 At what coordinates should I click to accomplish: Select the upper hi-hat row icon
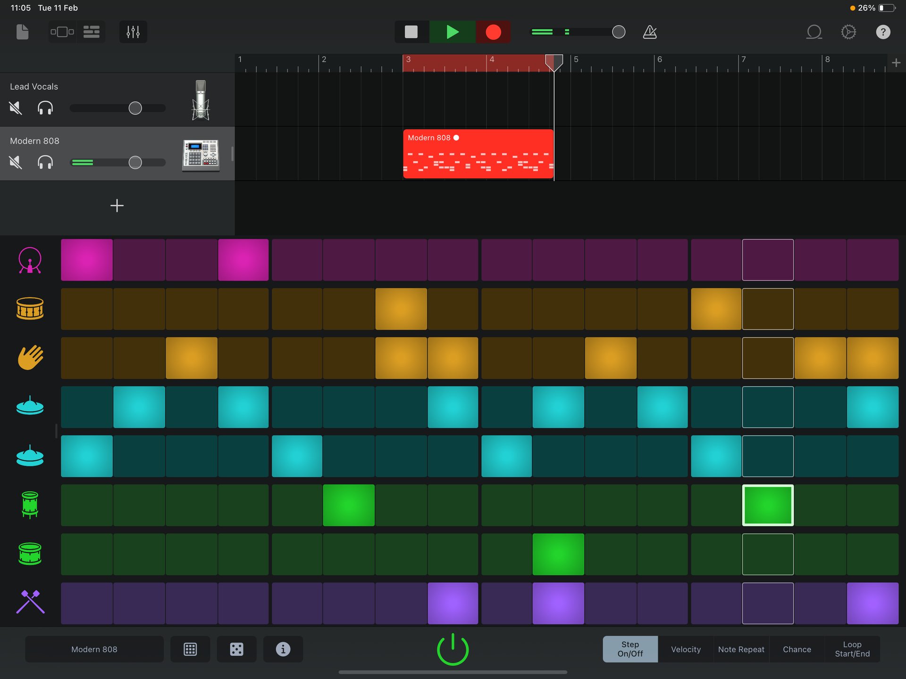(x=30, y=406)
